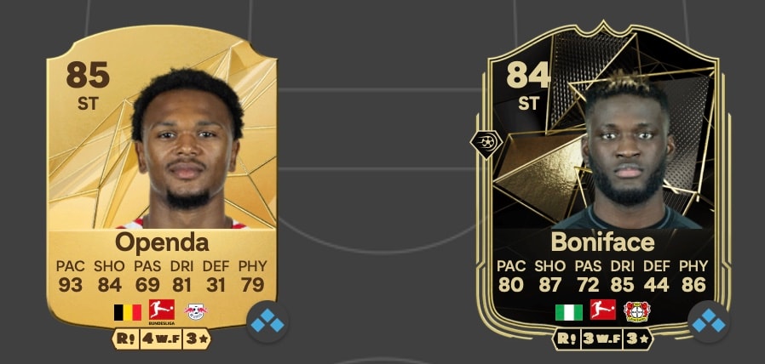Viewport: 765px width, 364px height.
Task: Select Boniface's player portrait
Action: [628, 151]
